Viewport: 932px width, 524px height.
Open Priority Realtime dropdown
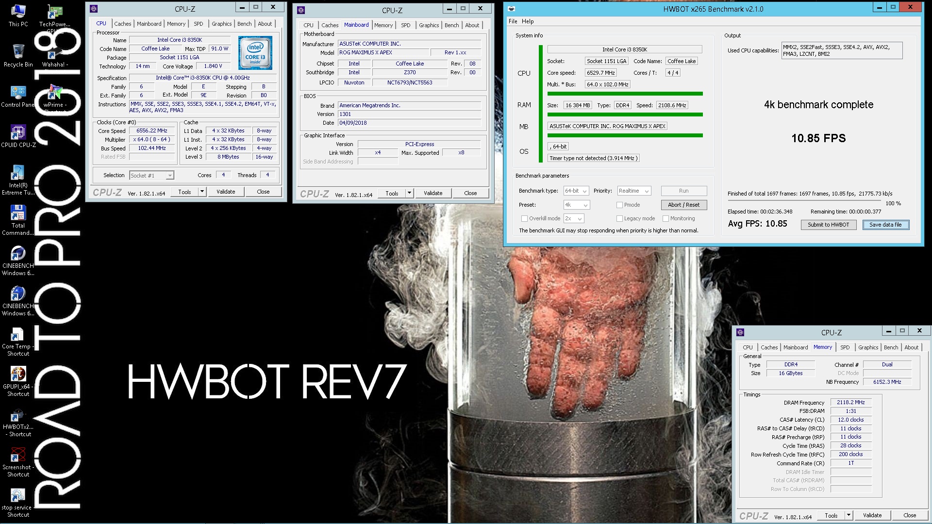634,191
